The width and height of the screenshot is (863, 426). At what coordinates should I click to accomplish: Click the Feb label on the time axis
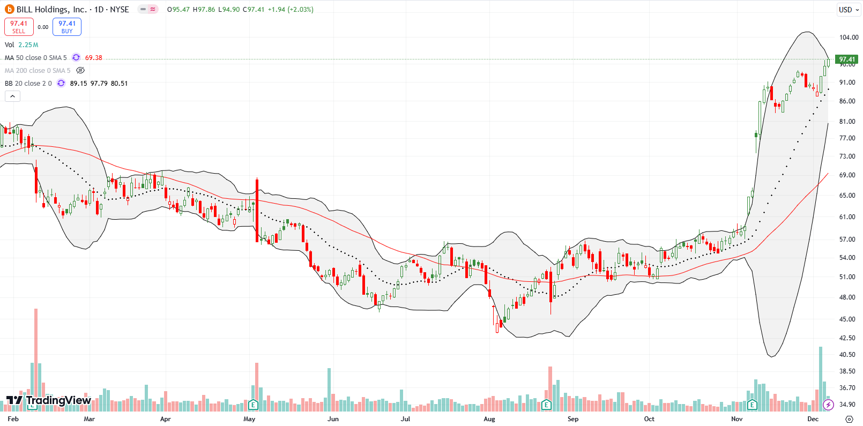point(13,419)
